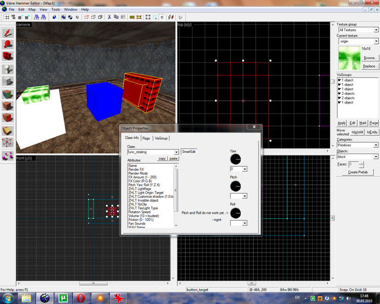The image size is (380, 304).
Task: Click the Yaw angle dial
Action: click(235, 159)
